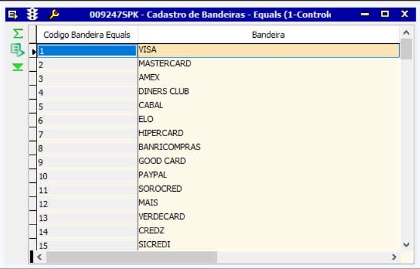Click code cell 10 for PAYPAL
This screenshot has width=420, height=269.
pyautogui.click(x=87, y=176)
